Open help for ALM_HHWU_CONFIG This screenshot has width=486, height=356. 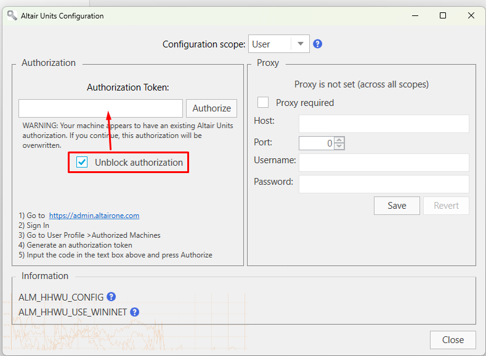[111, 297]
